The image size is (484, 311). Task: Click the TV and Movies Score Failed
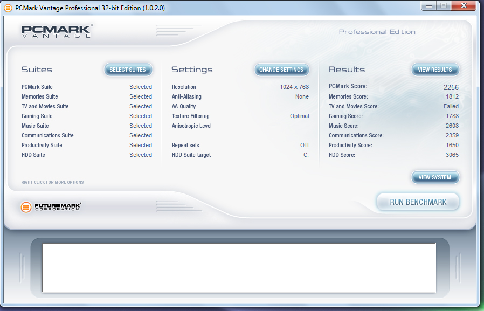coord(451,106)
